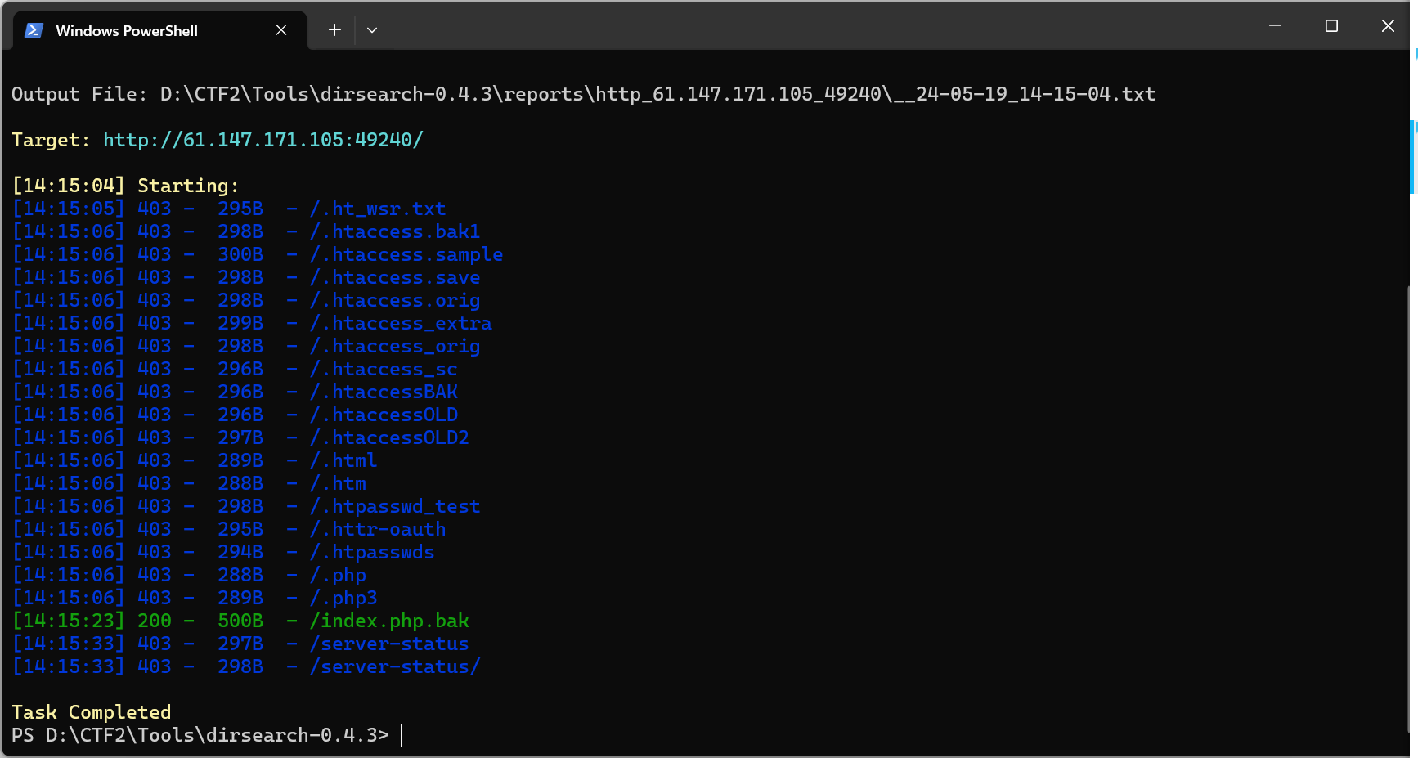Click the /.php3 result entry

pyautogui.click(x=343, y=598)
